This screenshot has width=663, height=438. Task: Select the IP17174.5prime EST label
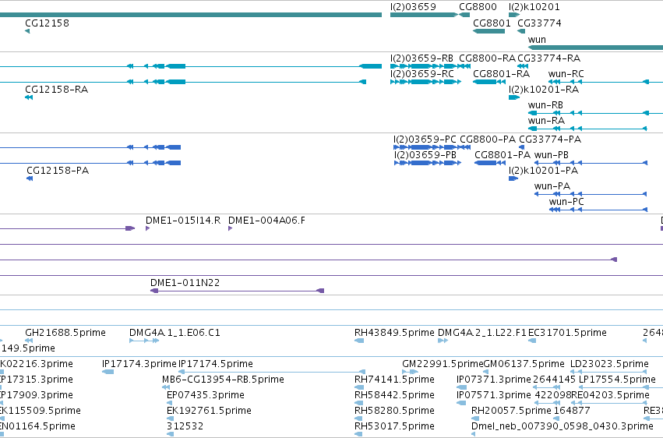pos(216,364)
